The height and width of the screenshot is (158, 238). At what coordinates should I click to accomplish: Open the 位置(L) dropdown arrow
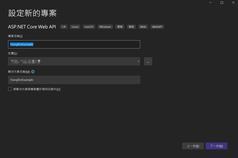click(x=138, y=61)
